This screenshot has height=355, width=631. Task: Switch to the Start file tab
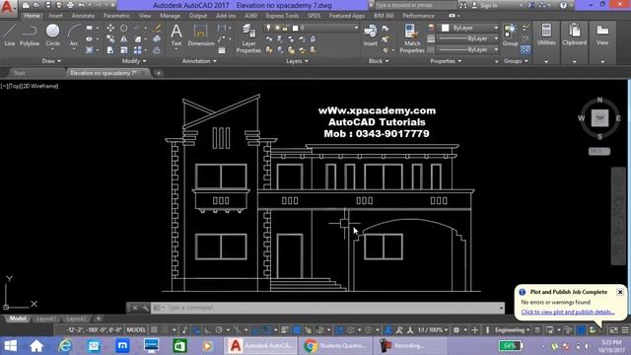(x=20, y=73)
